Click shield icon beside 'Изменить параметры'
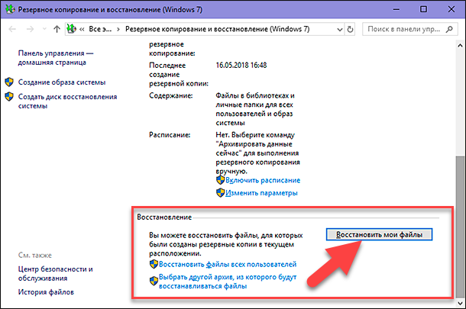466x309 pixels. (x=220, y=193)
